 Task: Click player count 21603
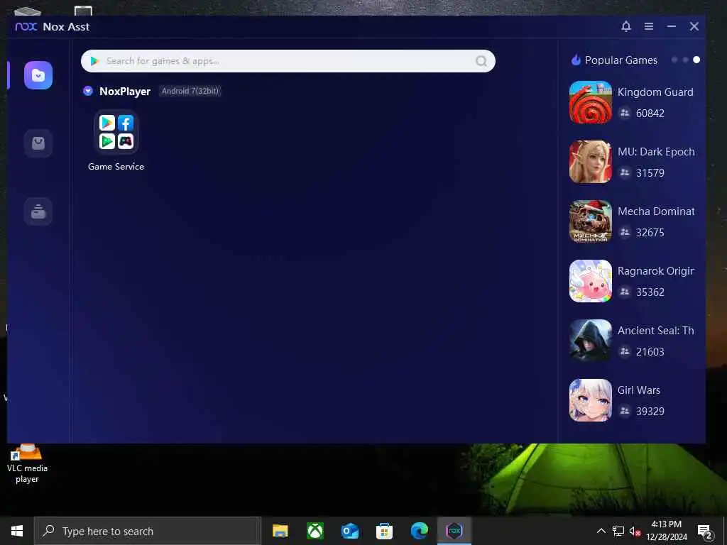point(650,352)
